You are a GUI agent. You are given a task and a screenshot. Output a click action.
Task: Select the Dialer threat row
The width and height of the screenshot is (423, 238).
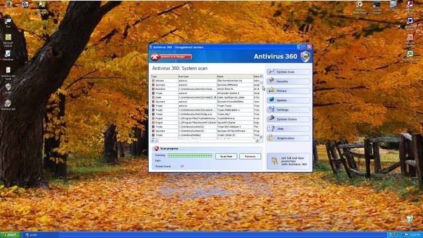tap(205, 97)
